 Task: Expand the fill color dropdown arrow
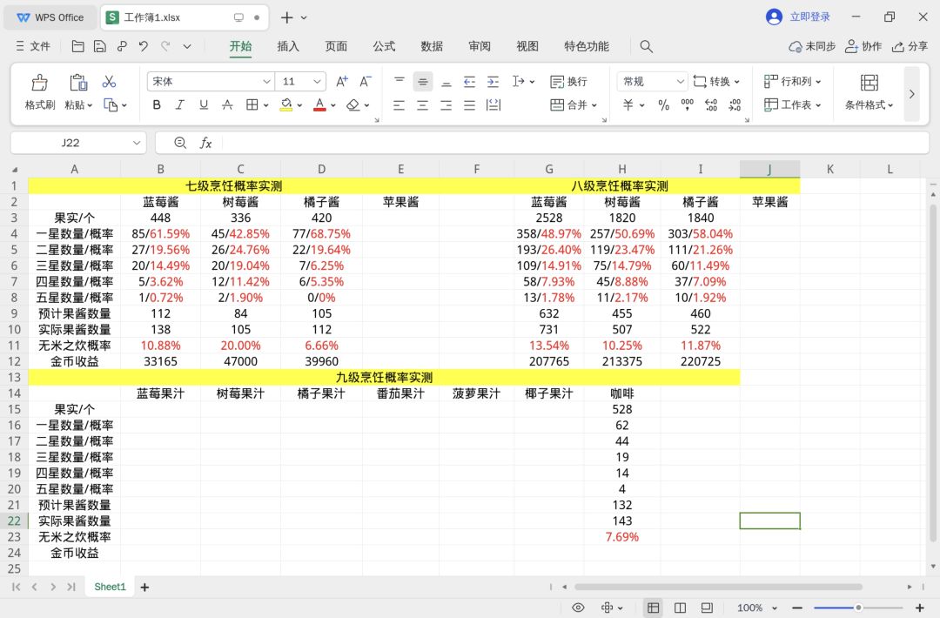pyautogui.click(x=299, y=105)
